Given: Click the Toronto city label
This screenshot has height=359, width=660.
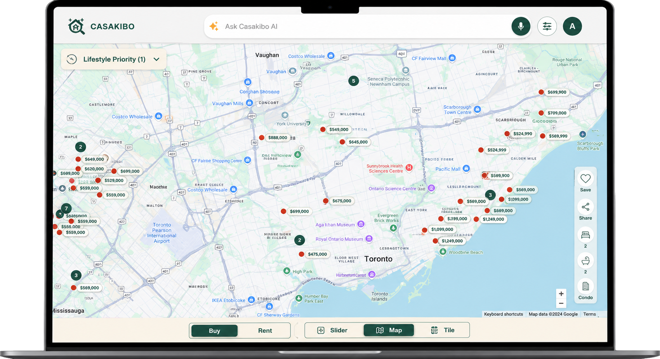Looking at the screenshot, I should click(x=378, y=259).
